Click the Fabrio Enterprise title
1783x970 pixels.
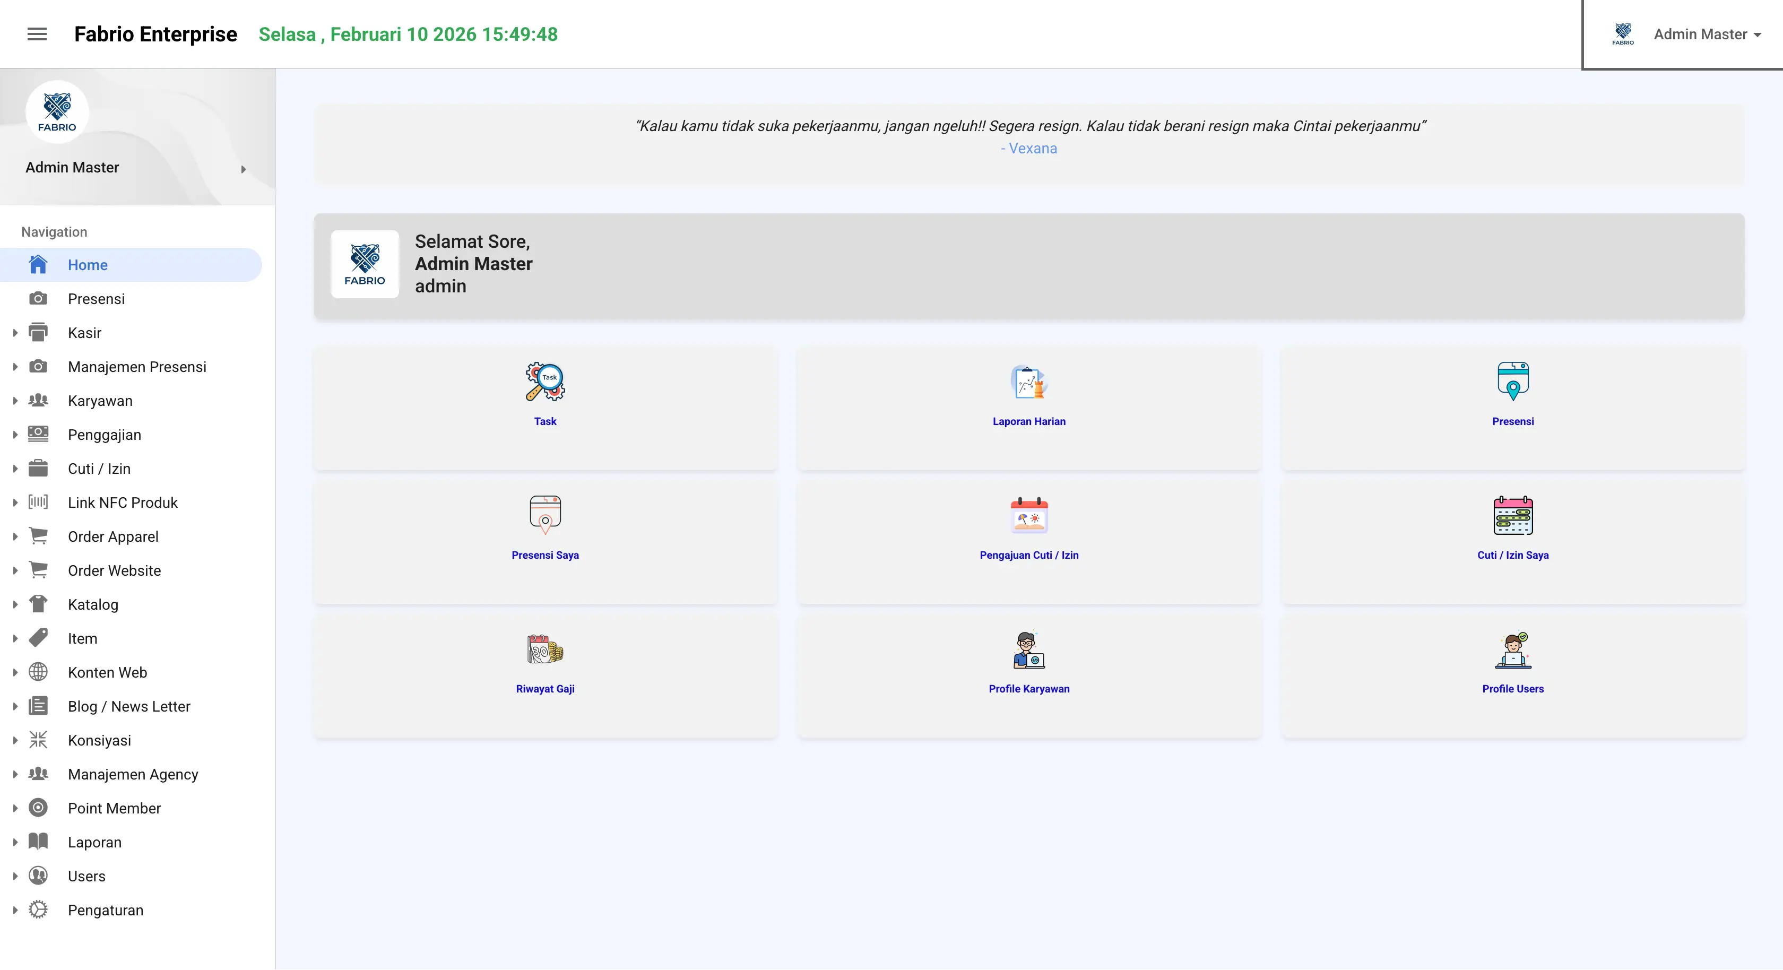click(155, 34)
